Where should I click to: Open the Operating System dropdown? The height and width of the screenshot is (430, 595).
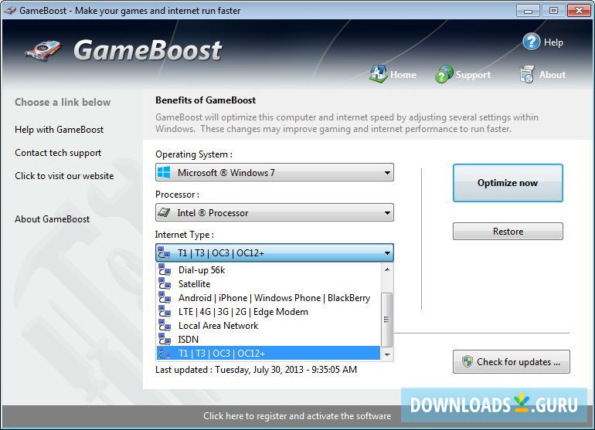pyautogui.click(x=274, y=172)
